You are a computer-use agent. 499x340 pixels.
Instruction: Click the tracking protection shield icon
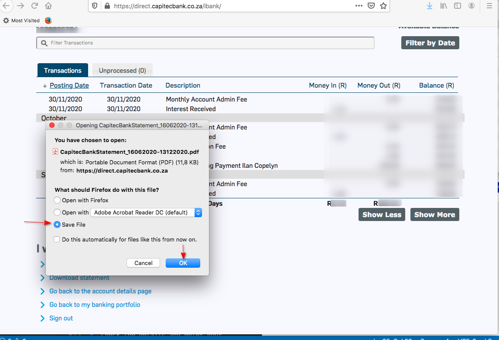point(94,6)
